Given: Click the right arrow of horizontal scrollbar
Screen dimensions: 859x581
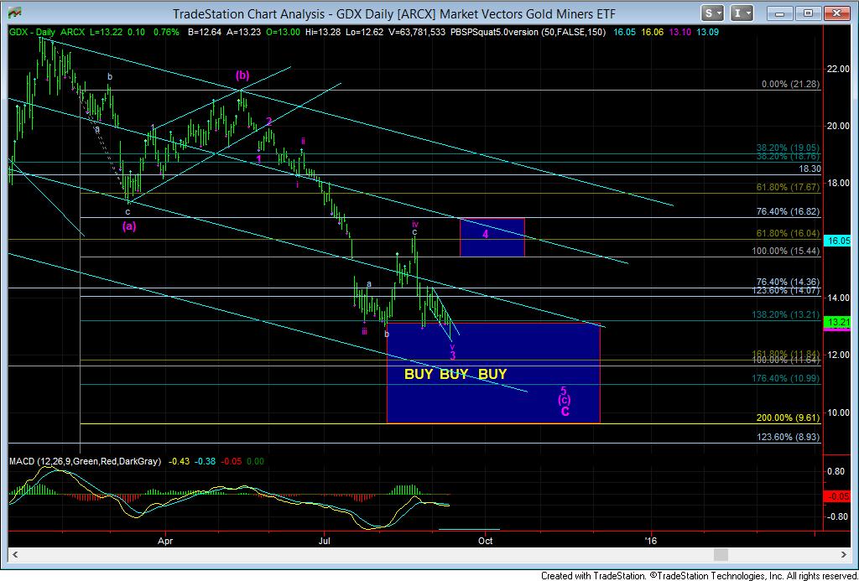Looking at the screenshot, I should tap(844, 555).
